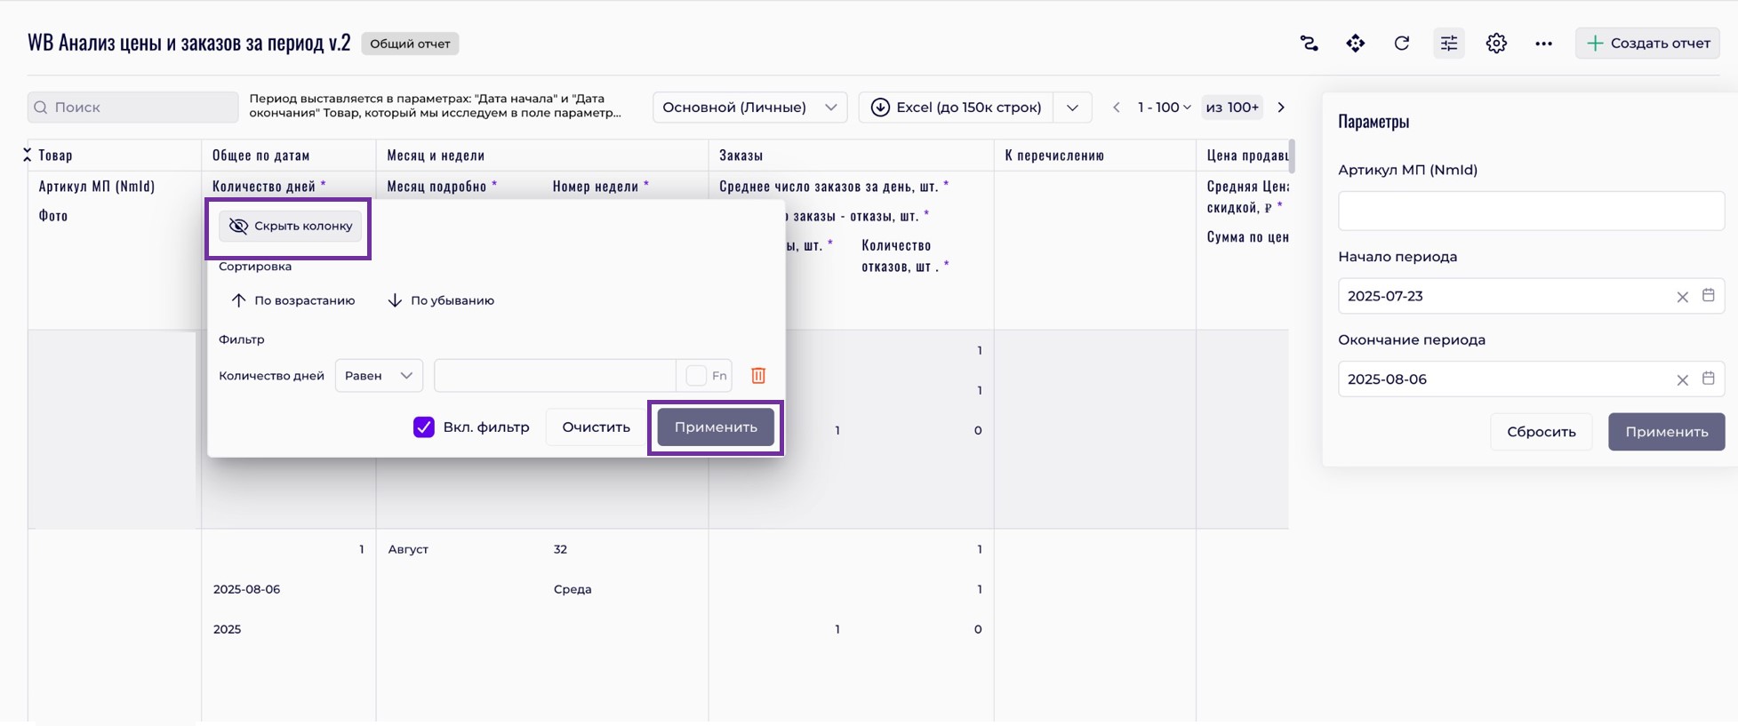Toggle the Fn checkbox in filter

coord(697,376)
